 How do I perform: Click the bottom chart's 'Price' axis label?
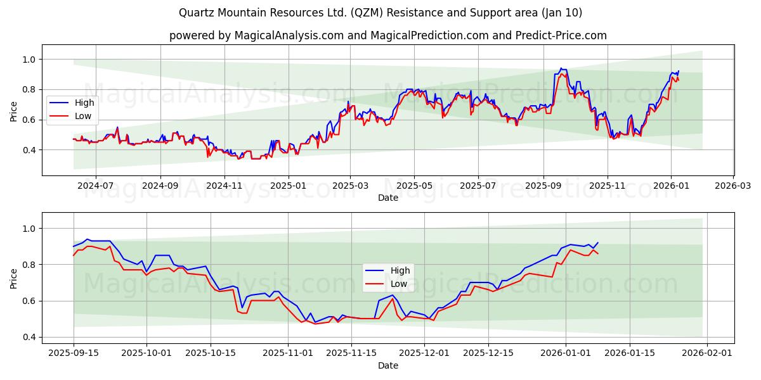pos(13,278)
